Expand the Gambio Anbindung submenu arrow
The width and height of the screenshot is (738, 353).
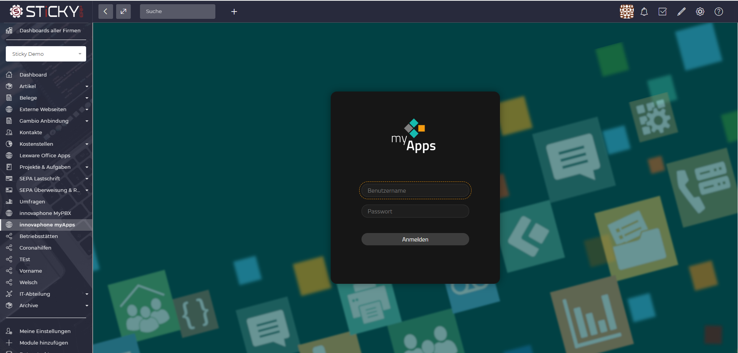[x=87, y=121]
